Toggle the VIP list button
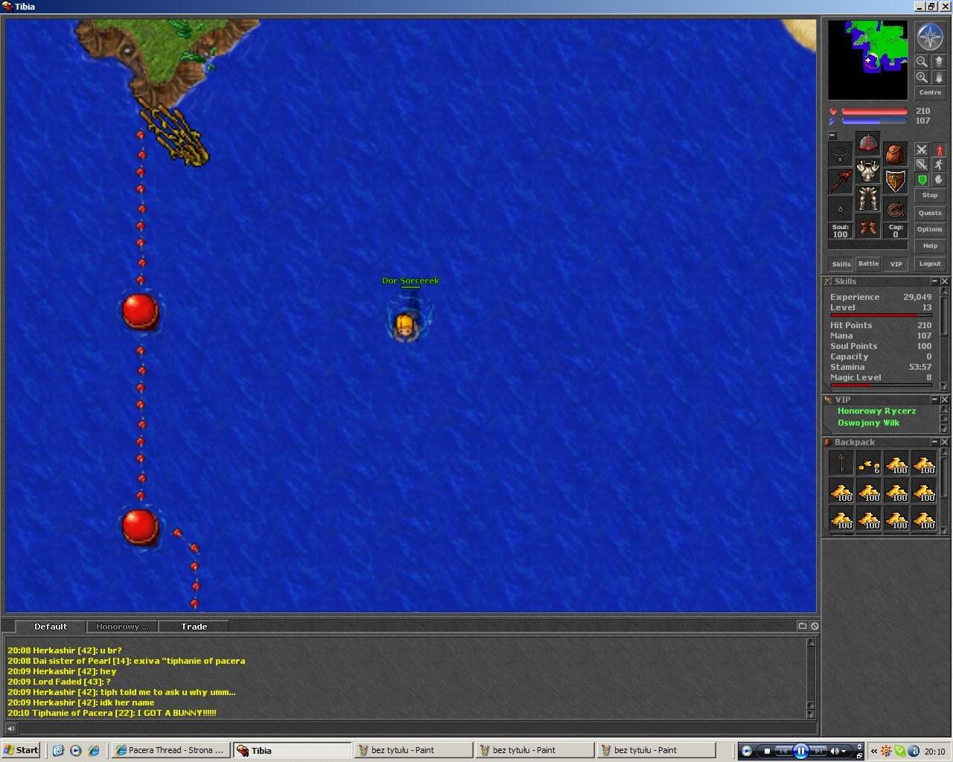This screenshot has width=953, height=762. [896, 264]
